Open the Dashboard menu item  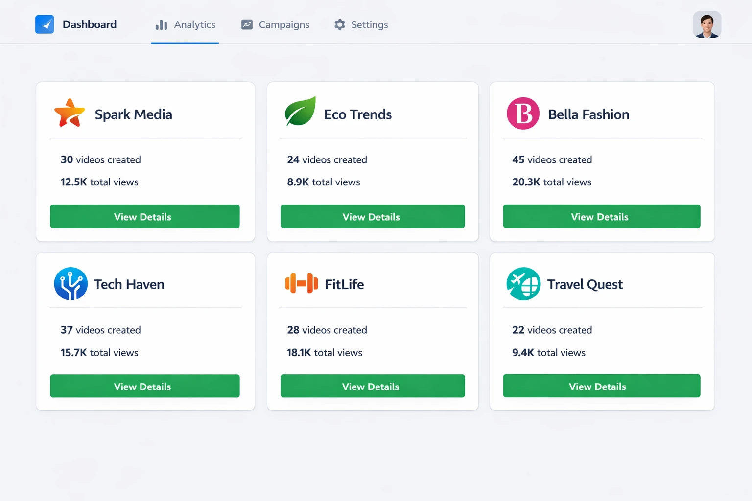pos(89,24)
